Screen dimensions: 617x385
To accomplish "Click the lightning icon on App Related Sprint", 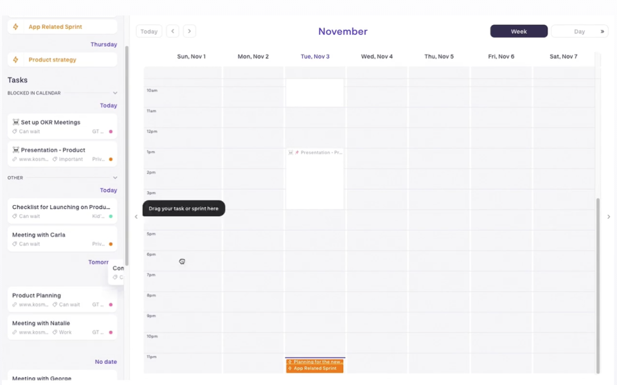I will [15, 26].
